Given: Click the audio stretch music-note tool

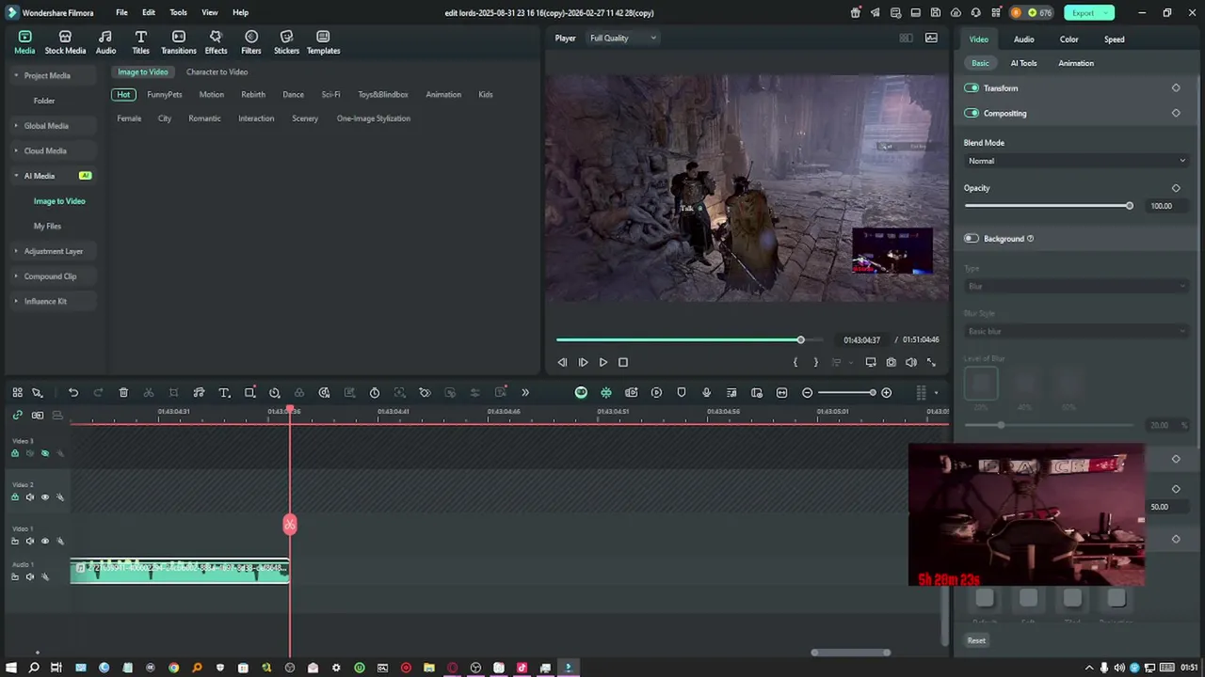Looking at the screenshot, I should point(199,392).
